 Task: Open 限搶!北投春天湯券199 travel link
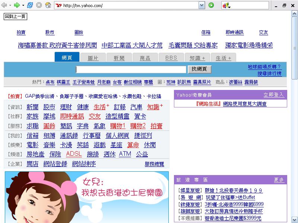click(234, 190)
